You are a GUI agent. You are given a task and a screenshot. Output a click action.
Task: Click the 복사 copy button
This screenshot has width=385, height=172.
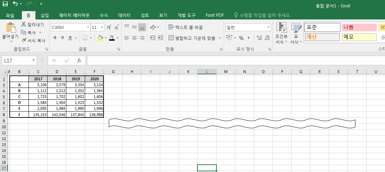coord(28,32)
